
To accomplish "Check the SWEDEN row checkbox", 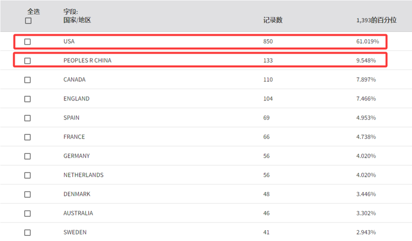I will (27, 233).
